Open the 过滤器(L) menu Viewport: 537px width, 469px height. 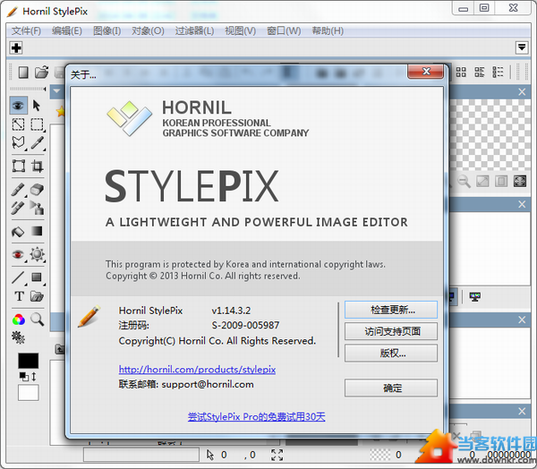(194, 30)
